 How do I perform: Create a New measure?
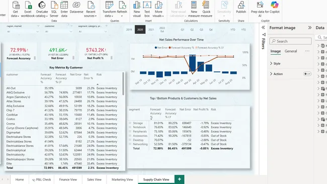coord(194,10)
